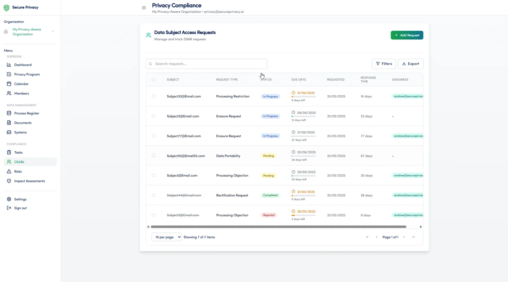The image size is (508, 282).
Task: Click the Add Request button
Action: click(407, 35)
